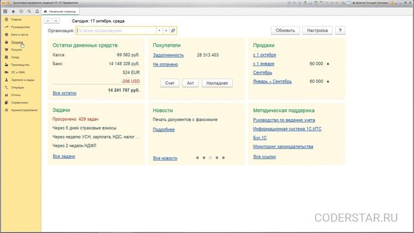This screenshot has width=414, height=233.
Task: Open Все ссылки link
Action: point(265,157)
